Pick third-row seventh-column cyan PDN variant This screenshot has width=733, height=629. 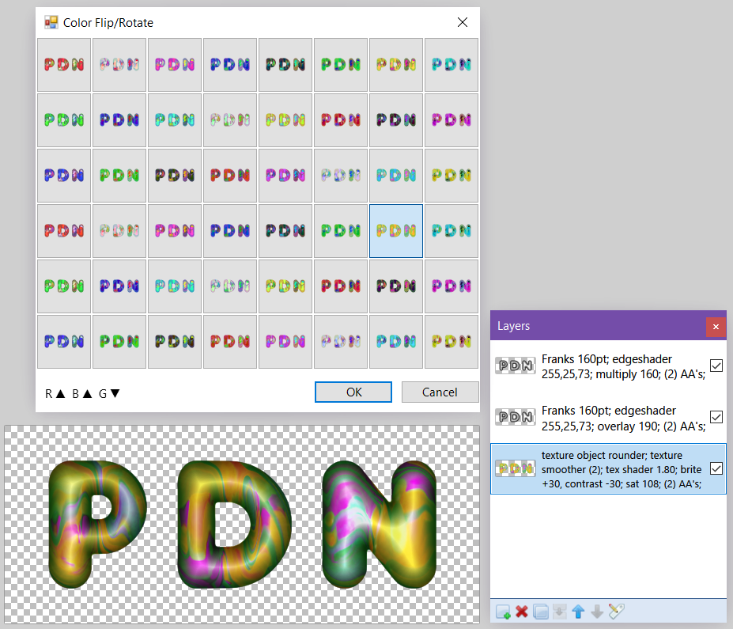396,176
